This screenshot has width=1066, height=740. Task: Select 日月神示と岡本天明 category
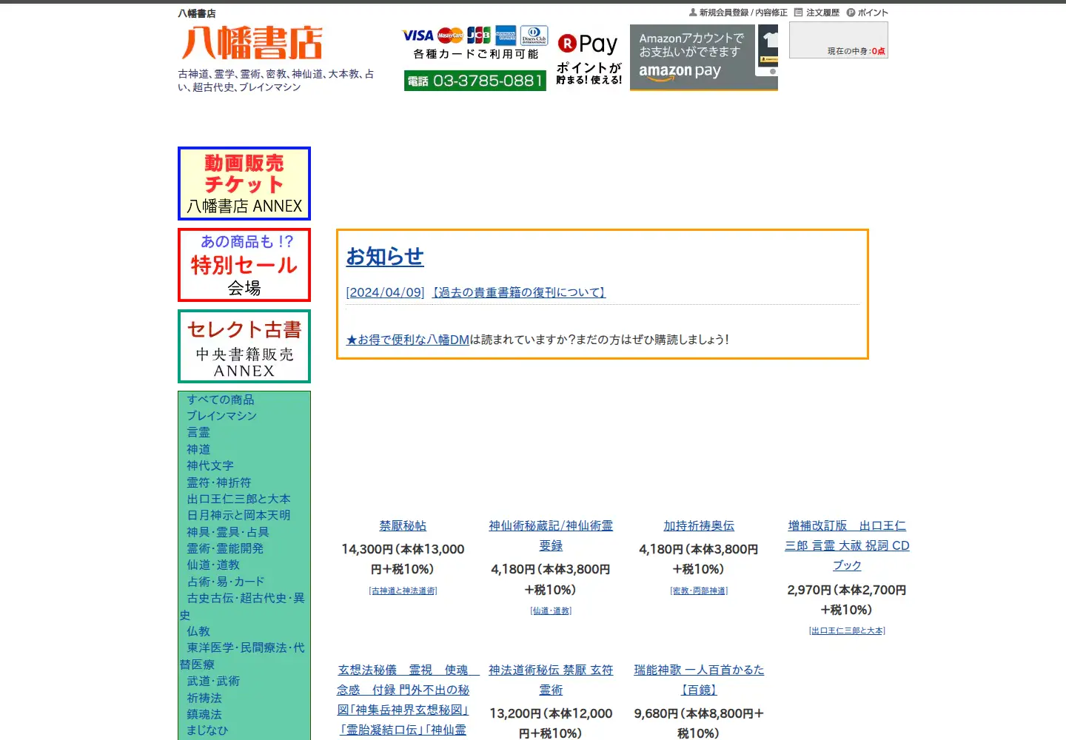pyautogui.click(x=238, y=515)
